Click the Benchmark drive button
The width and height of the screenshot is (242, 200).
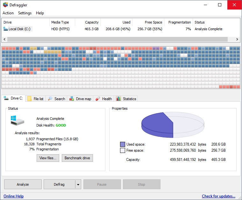(x=77, y=158)
